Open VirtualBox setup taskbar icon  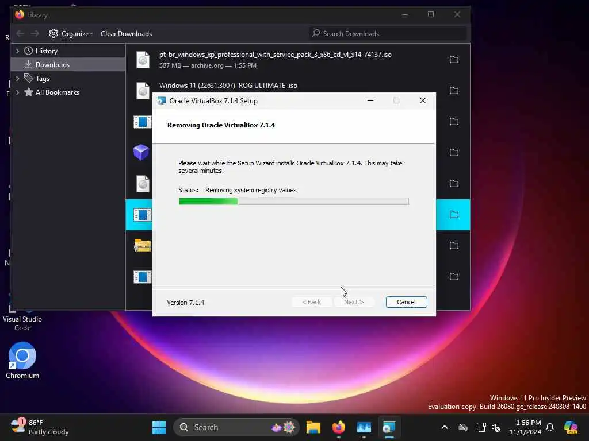point(389,427)
